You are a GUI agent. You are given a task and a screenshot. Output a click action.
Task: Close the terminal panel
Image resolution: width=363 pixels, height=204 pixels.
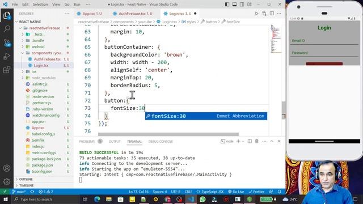(x=279, y=141)
